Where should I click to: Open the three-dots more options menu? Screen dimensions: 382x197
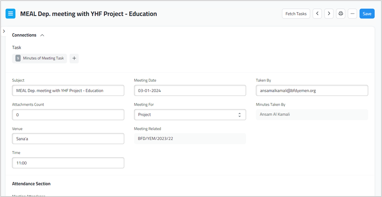click(352, 14)
